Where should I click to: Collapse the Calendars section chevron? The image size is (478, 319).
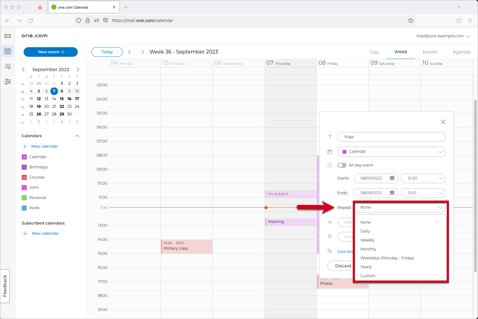pyautogui.click(x=77, y=136)
